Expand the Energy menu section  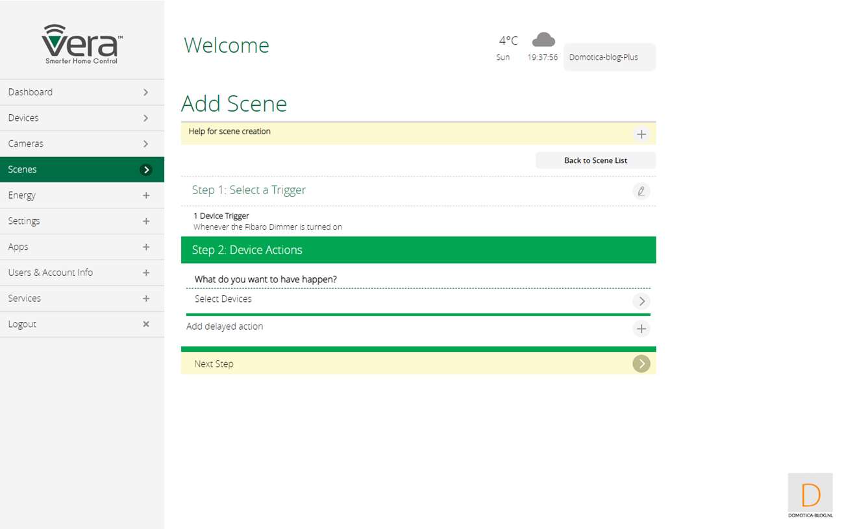click(x=146, y=195)
